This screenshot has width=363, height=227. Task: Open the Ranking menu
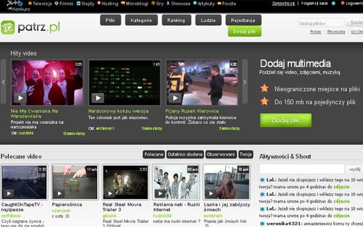coord(176,20)
